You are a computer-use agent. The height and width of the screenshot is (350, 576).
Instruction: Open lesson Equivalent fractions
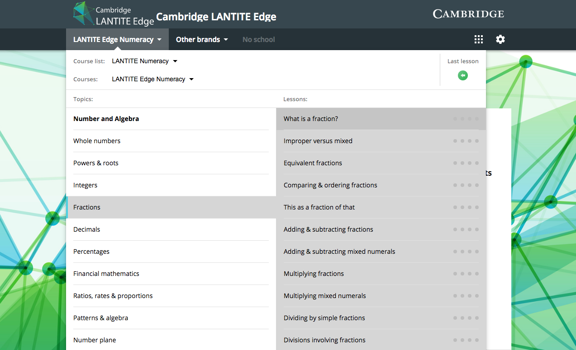pyautogui.click(x=381, y=163)
